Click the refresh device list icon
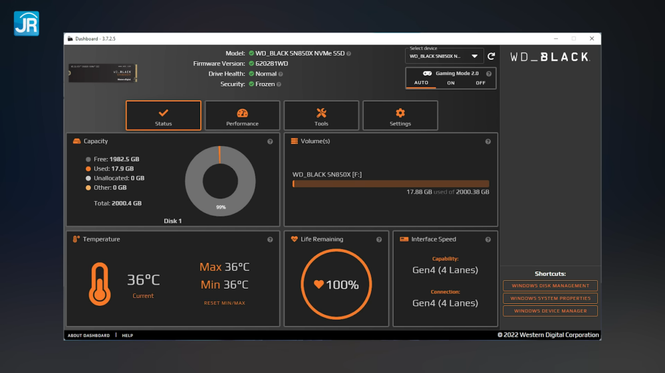 pyautogui.click(x=491, y=56)
